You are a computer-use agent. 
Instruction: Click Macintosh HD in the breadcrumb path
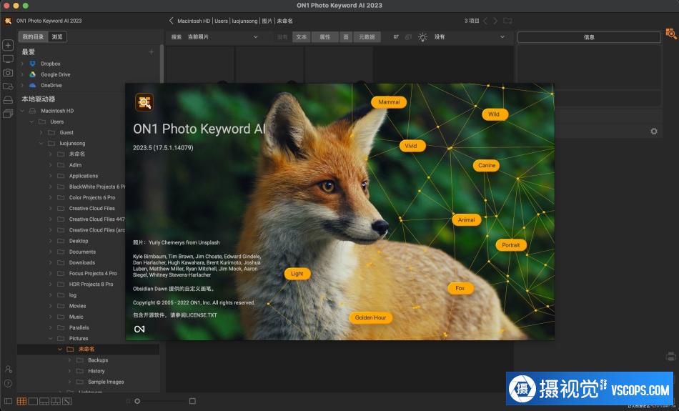click(194, 21)
